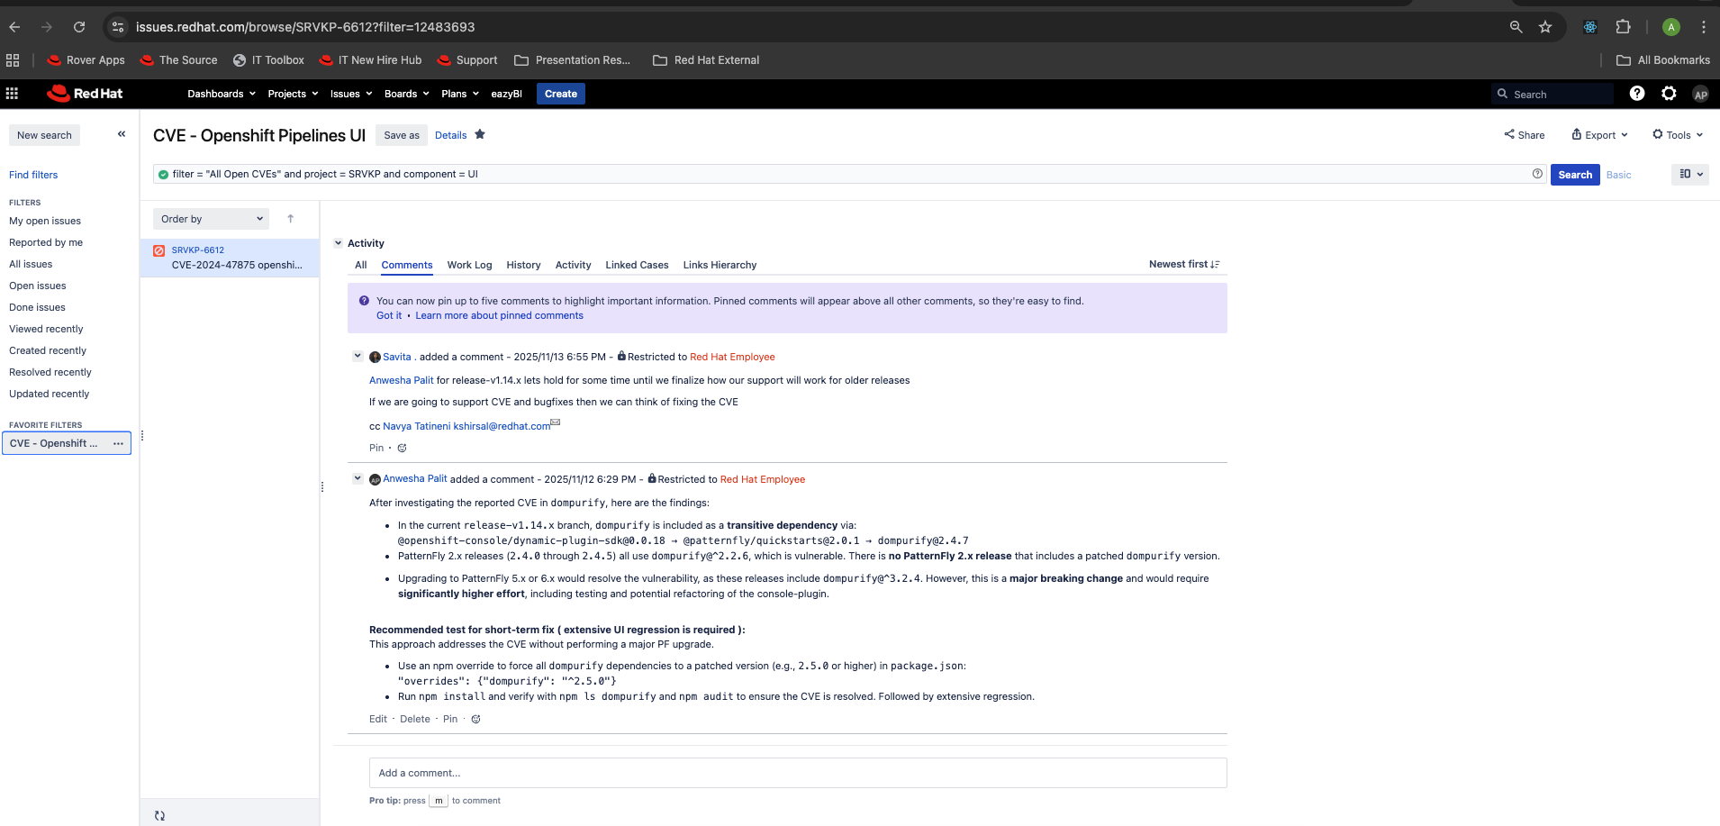The height and width of the screenshot is (826, 1720).
Task: Click the Create button
Action: [x=561, y=94]
